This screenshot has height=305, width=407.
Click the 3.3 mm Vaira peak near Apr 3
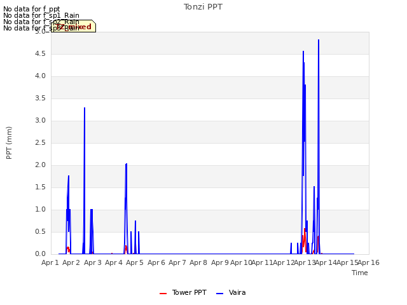85,108
